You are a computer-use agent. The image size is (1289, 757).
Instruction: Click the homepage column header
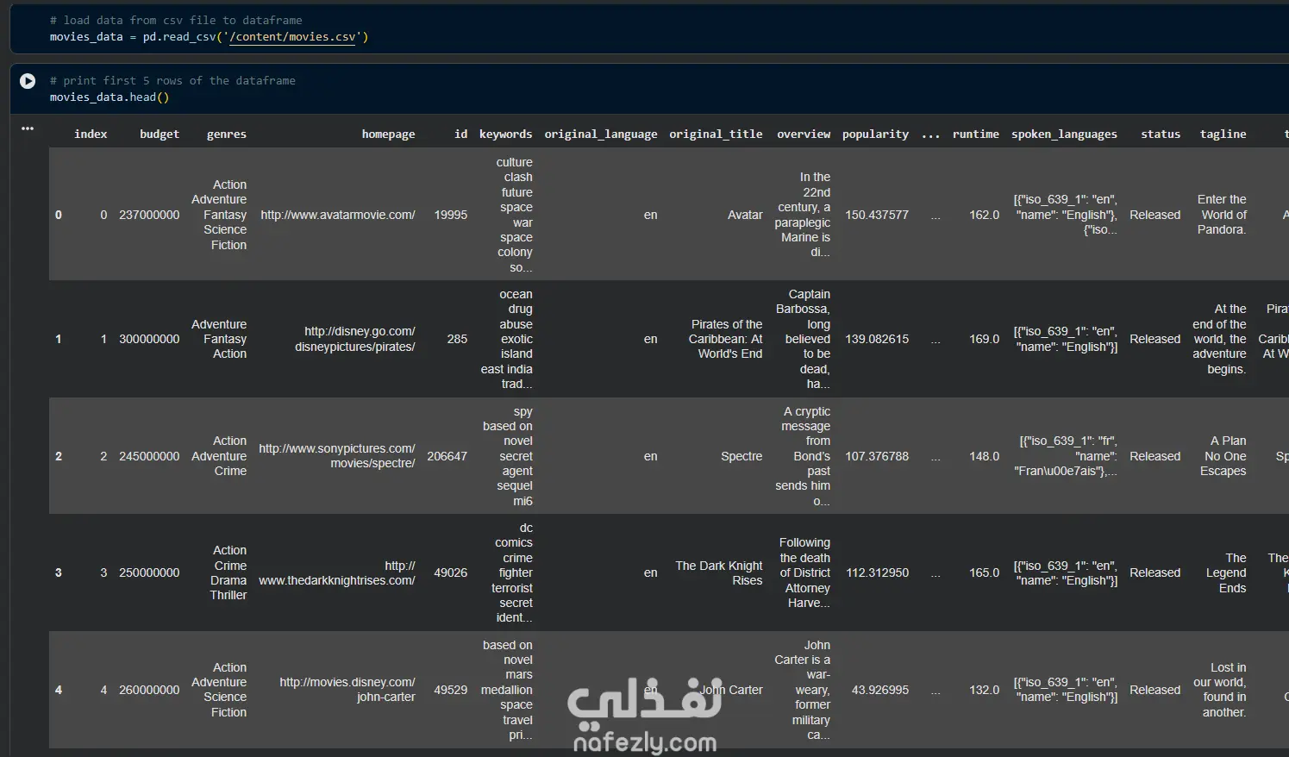click(x=388, y=135)
